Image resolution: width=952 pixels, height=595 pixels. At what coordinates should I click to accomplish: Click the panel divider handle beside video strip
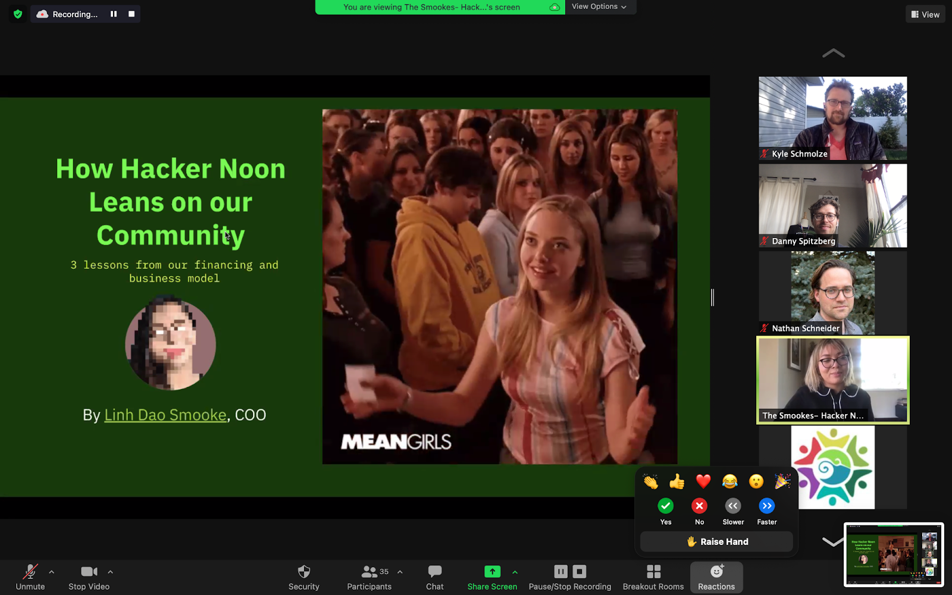tap(712, 297)
